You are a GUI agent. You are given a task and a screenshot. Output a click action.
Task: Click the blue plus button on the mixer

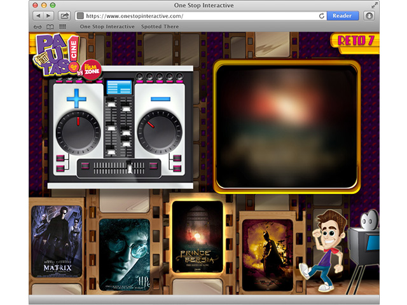coord(76,98)
